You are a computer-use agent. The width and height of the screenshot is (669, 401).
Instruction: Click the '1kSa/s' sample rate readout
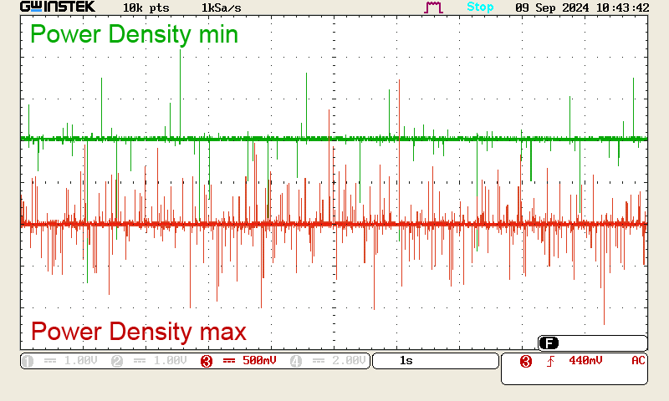(x=221, y=8)
